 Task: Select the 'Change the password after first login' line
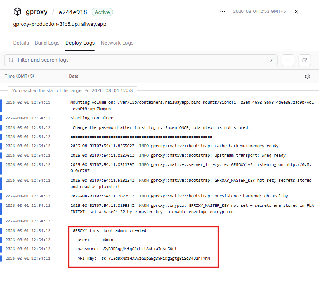tap(159, 127)
